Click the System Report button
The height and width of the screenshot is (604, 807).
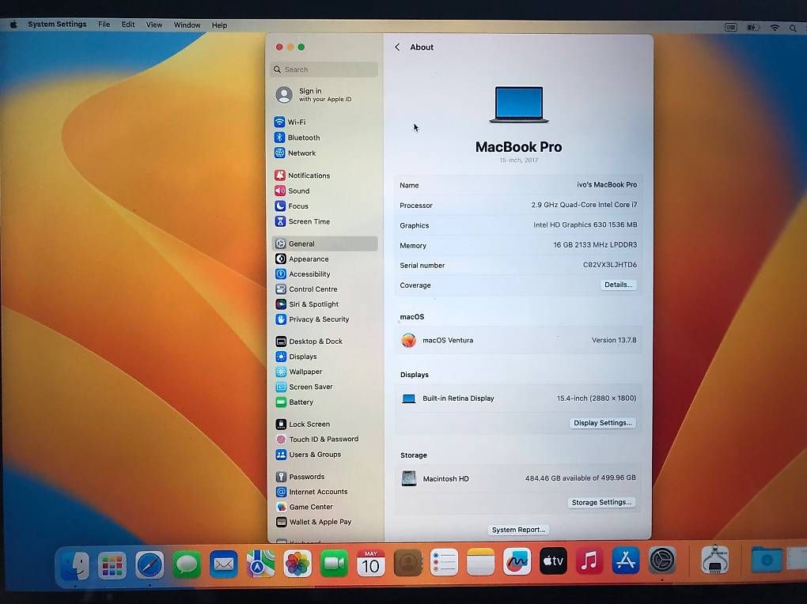(x=518, y=530)
